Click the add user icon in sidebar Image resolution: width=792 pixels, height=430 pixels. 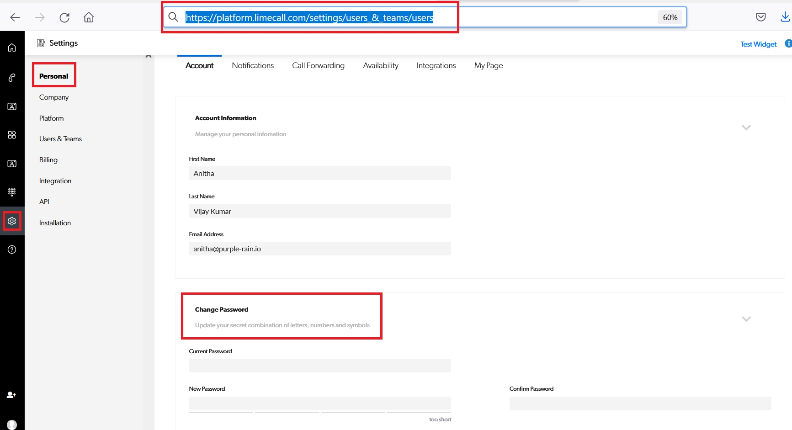click(x=12, y=395)
